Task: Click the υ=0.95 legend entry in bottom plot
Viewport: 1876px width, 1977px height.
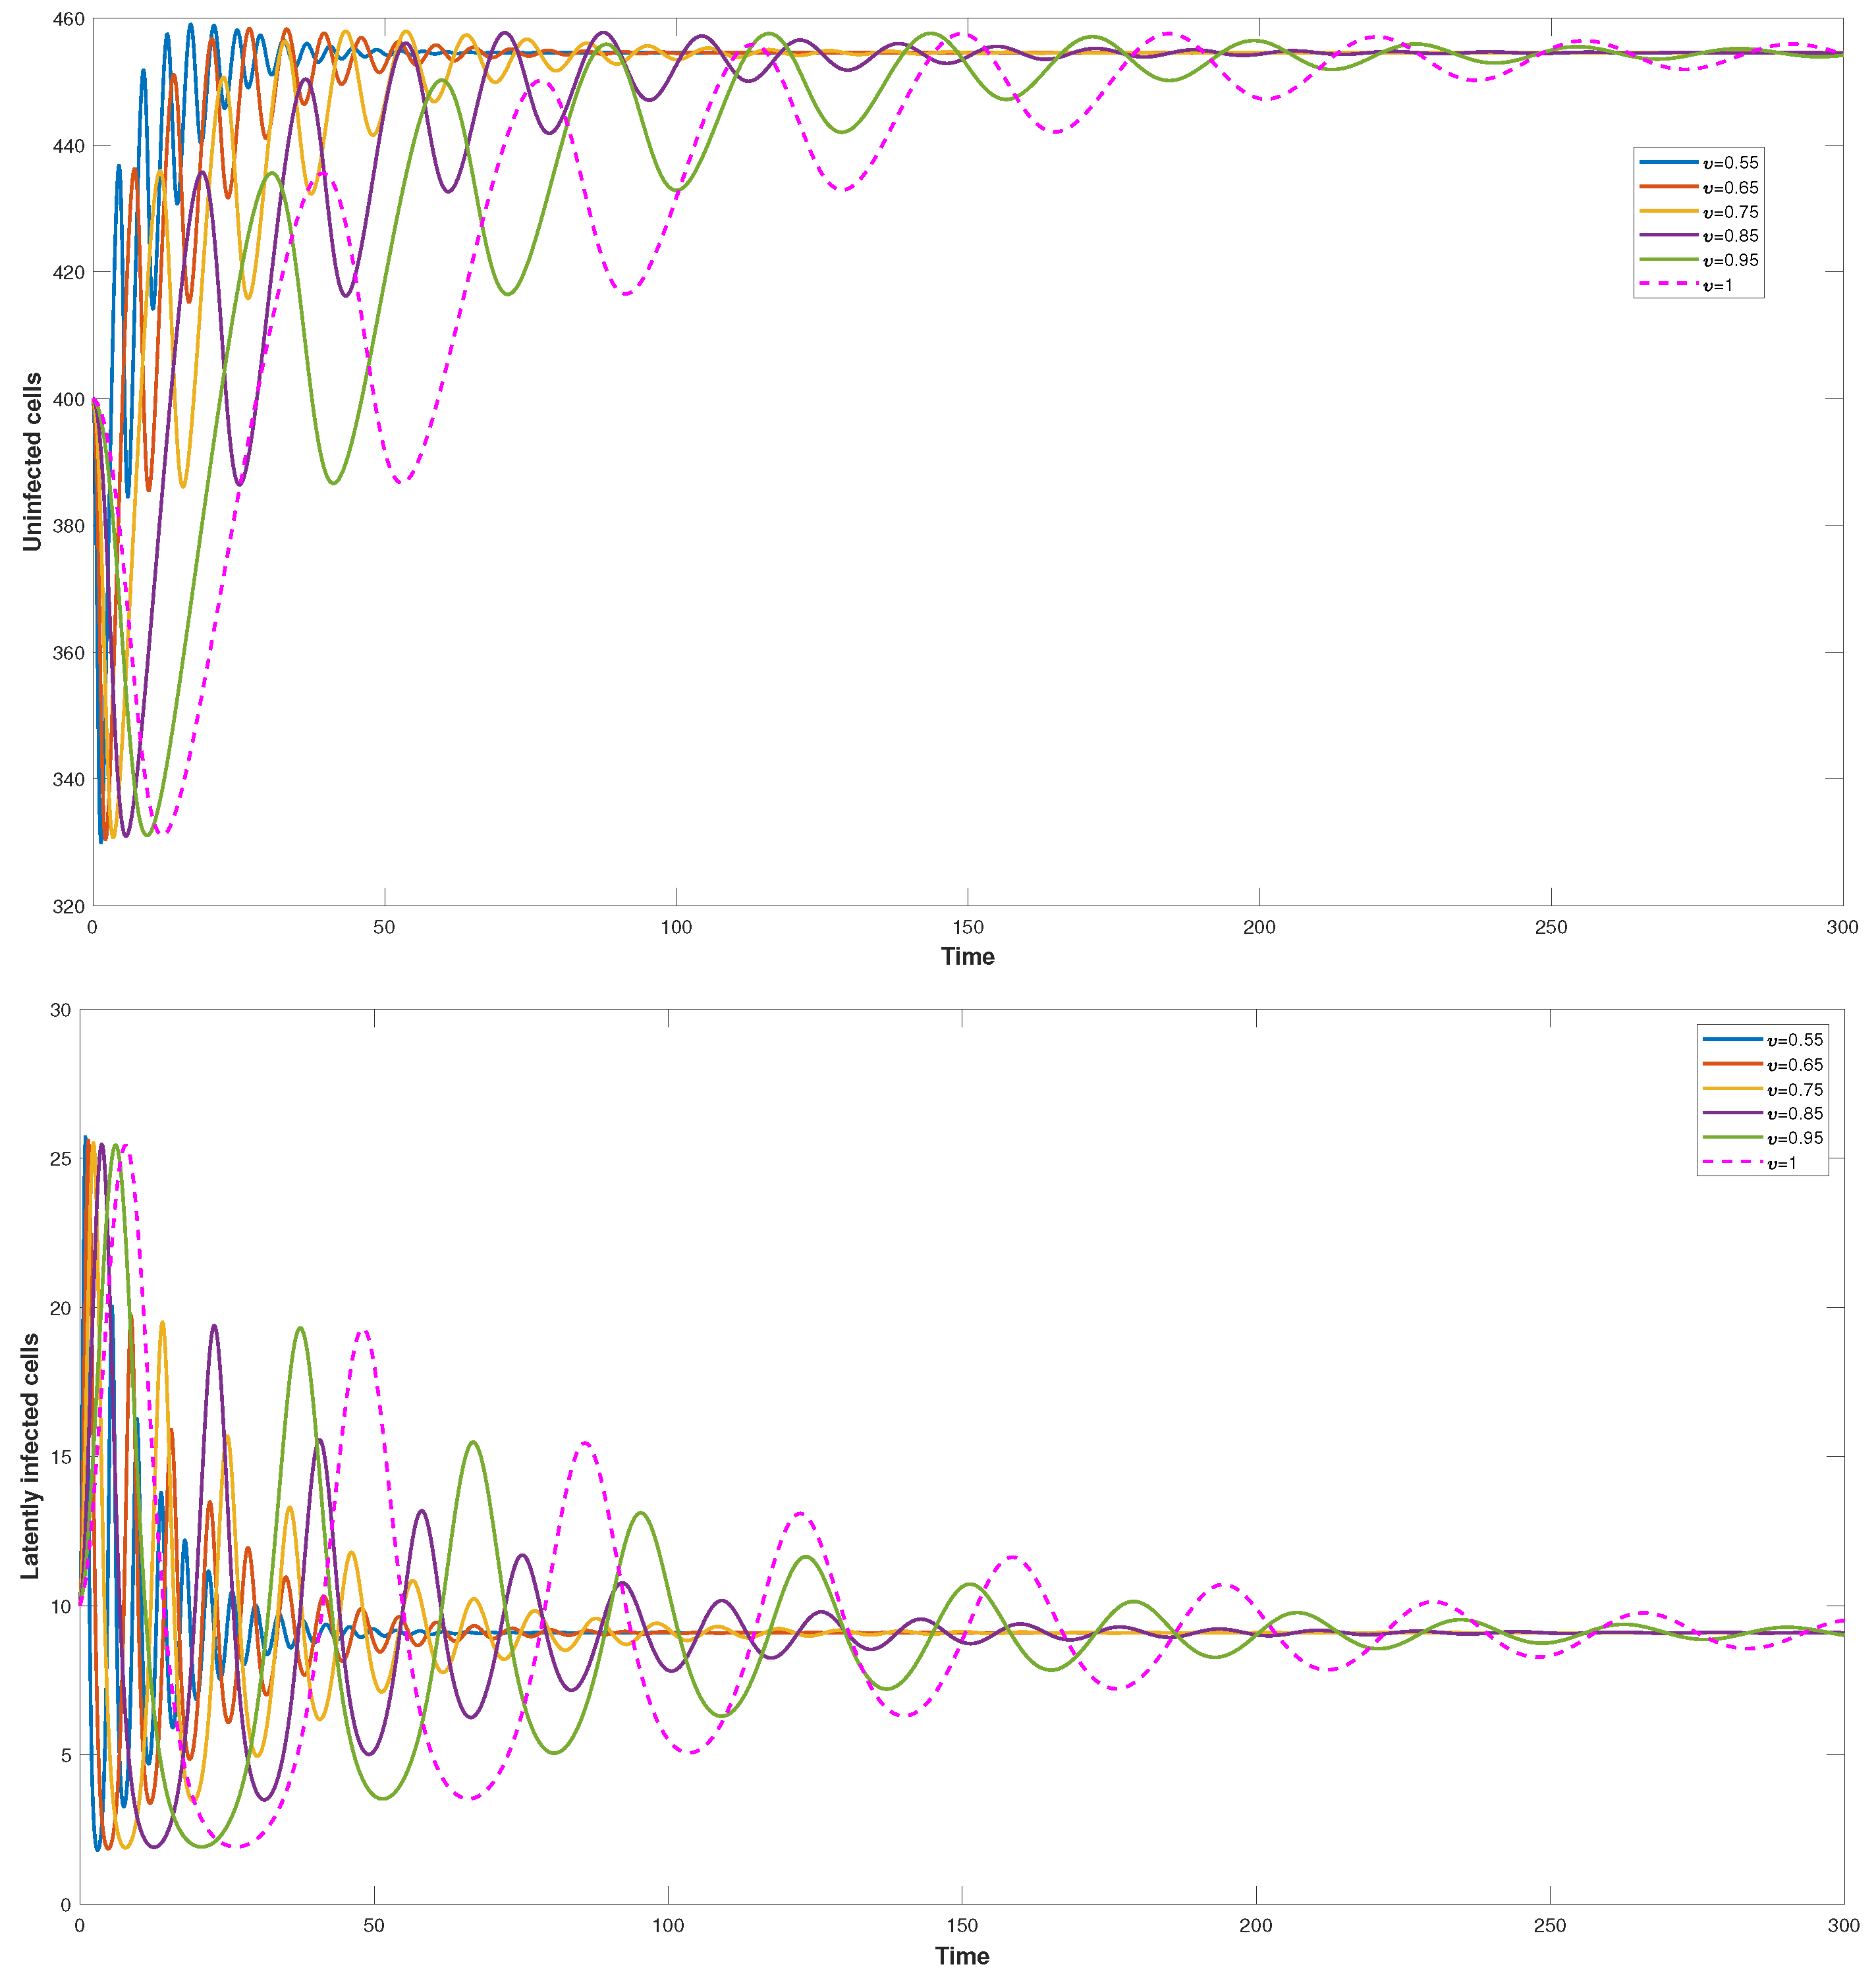Action: click(x=1794, y=1139)
